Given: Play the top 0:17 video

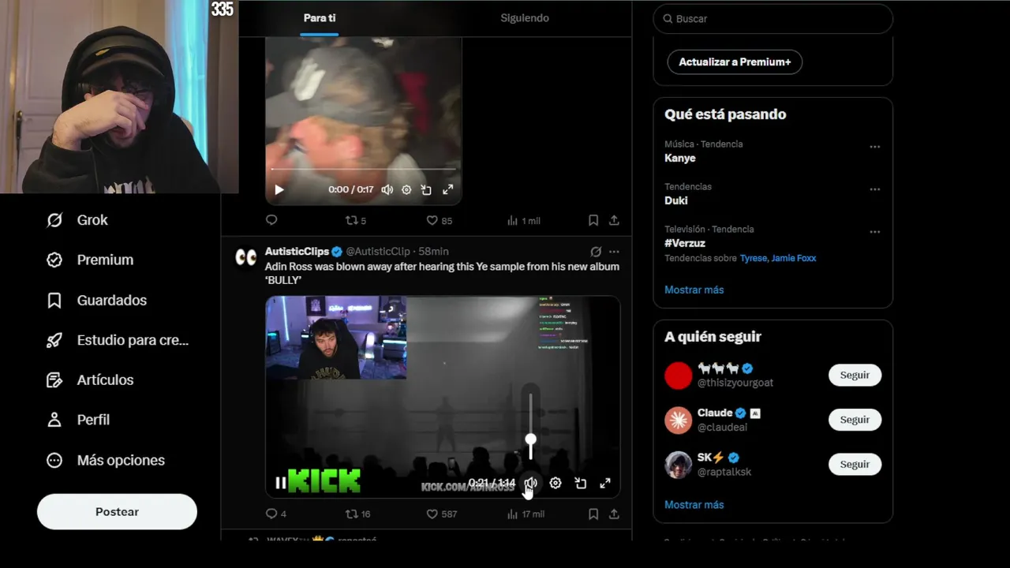Looking at the screenshot, I should [279, 189].
